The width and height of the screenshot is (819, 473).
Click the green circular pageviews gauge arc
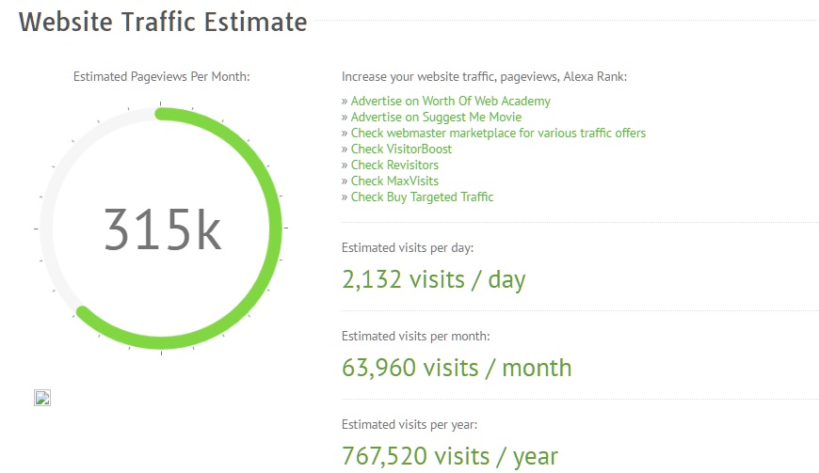click(275, 229)
